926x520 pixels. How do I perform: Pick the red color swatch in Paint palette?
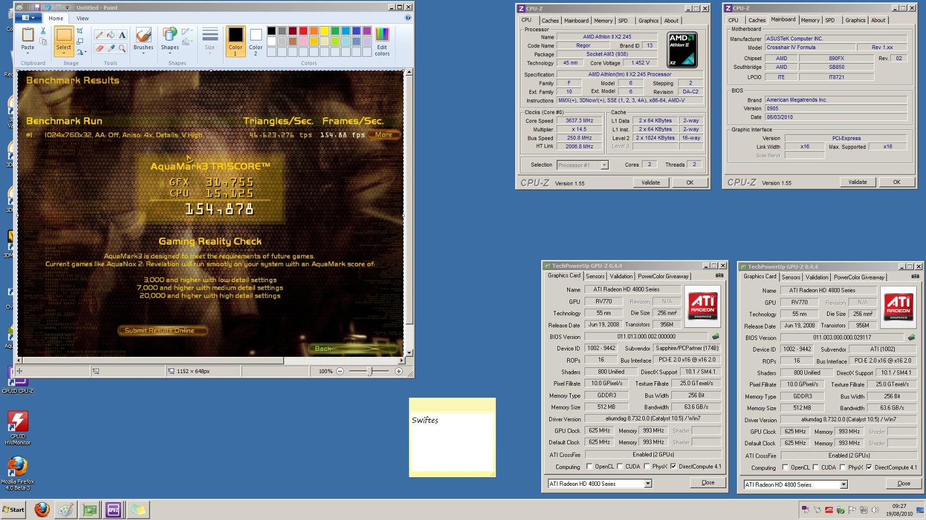[x=303, y=31]
